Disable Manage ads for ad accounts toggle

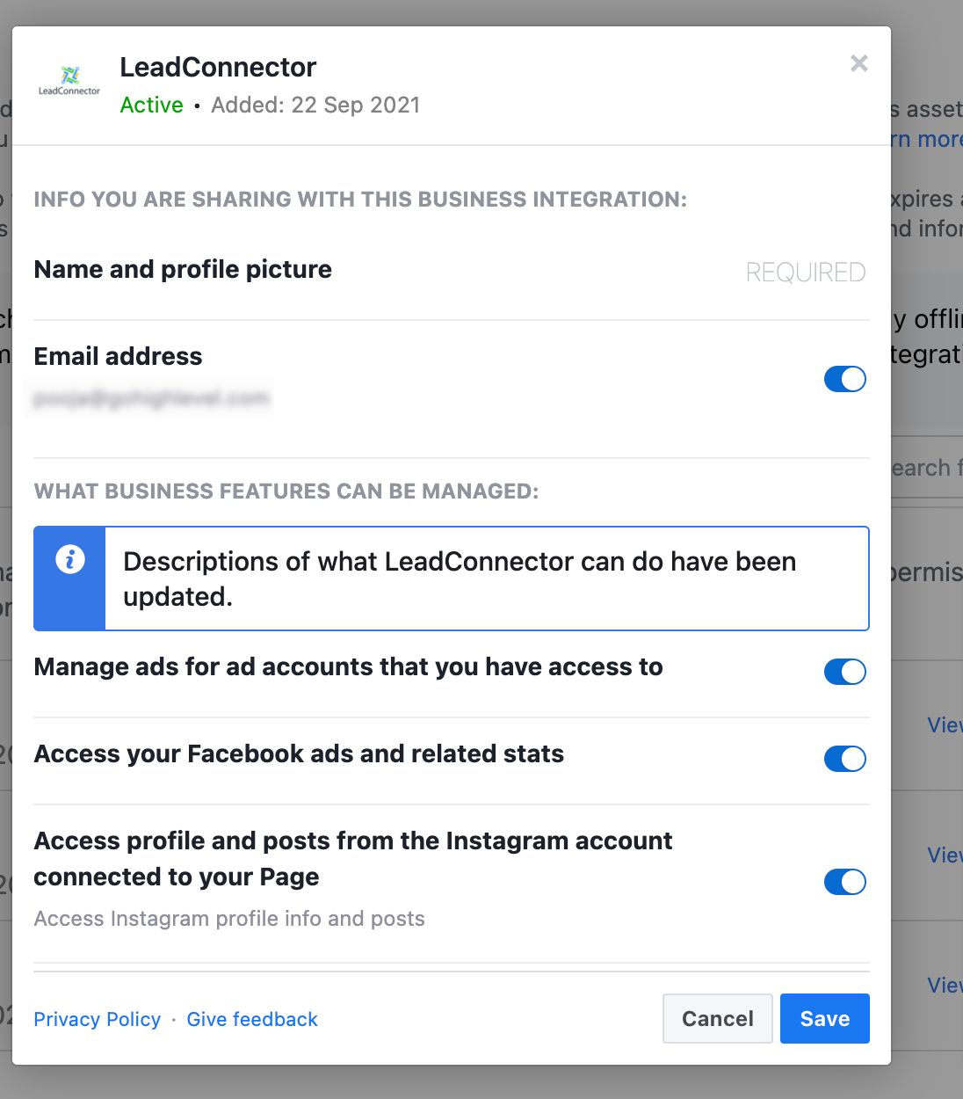click(x=845, y=672)
